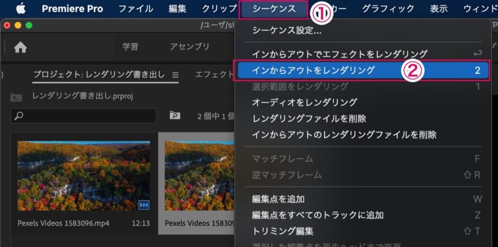Click the Home icon
Screen dimensions: 498x247
coord(20,48)
